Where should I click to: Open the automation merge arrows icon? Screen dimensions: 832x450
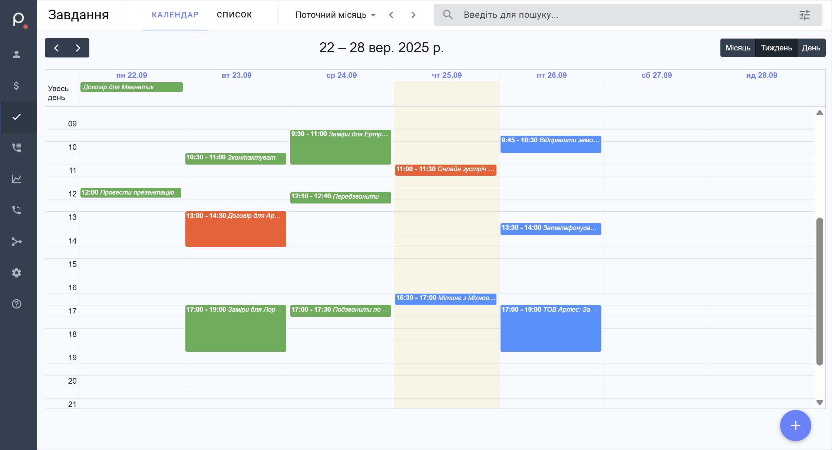tap(16, 242)
